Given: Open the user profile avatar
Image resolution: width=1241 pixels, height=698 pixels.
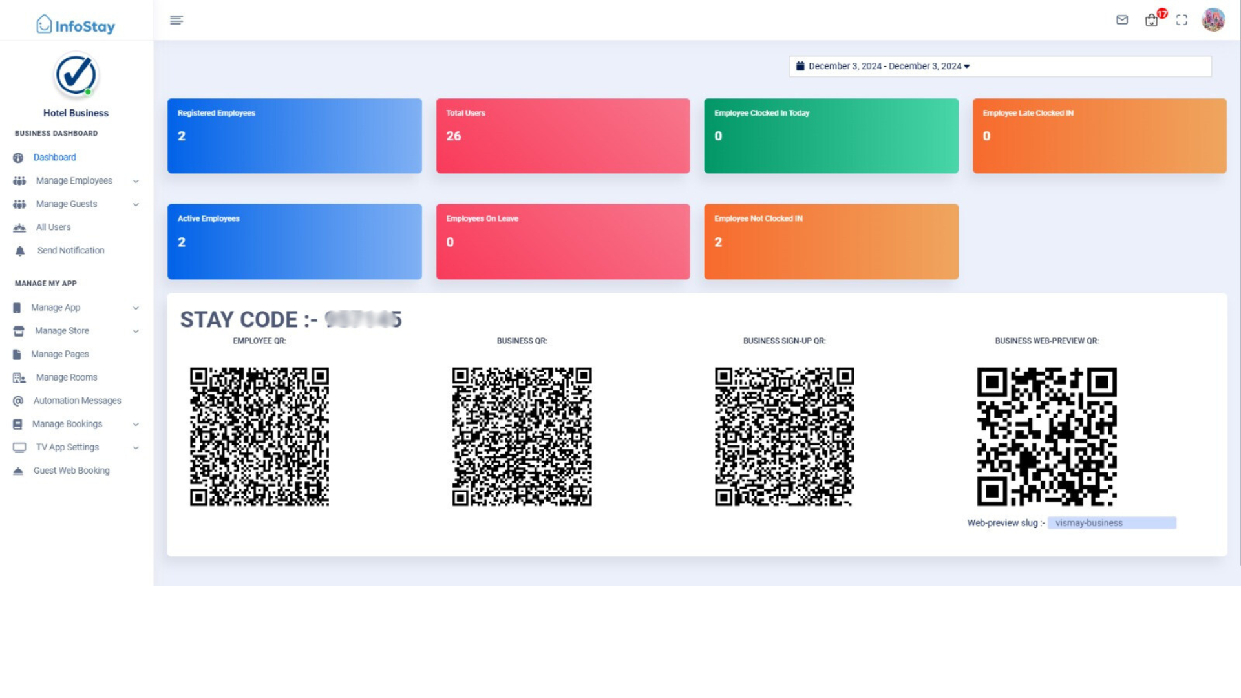Looking at the screenshot, I should point(1213,19).
